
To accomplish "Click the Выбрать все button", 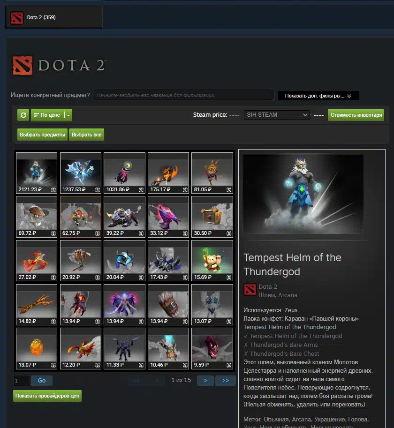I will 87,135.
